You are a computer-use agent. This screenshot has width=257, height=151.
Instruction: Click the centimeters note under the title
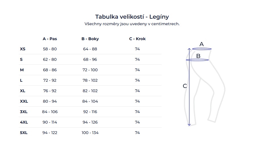(x=132, y=24)
